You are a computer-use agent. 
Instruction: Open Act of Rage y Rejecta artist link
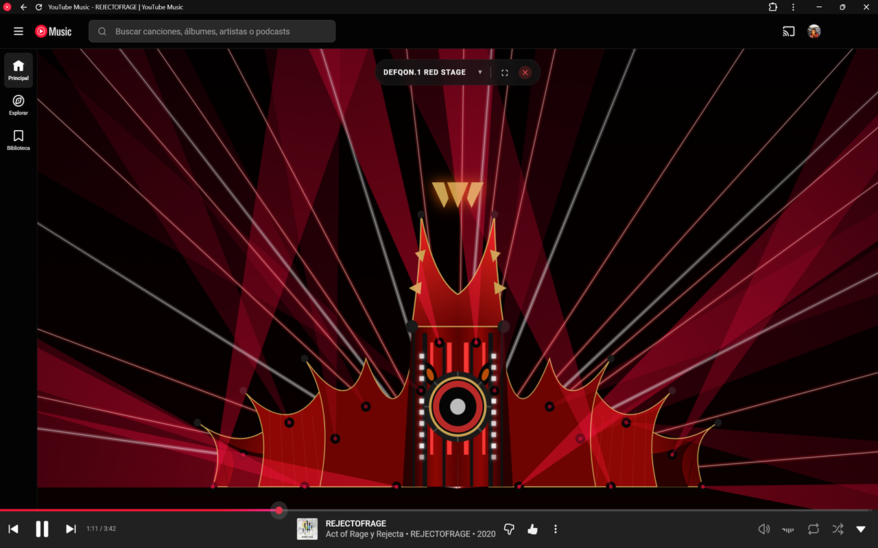coord(365,534)
